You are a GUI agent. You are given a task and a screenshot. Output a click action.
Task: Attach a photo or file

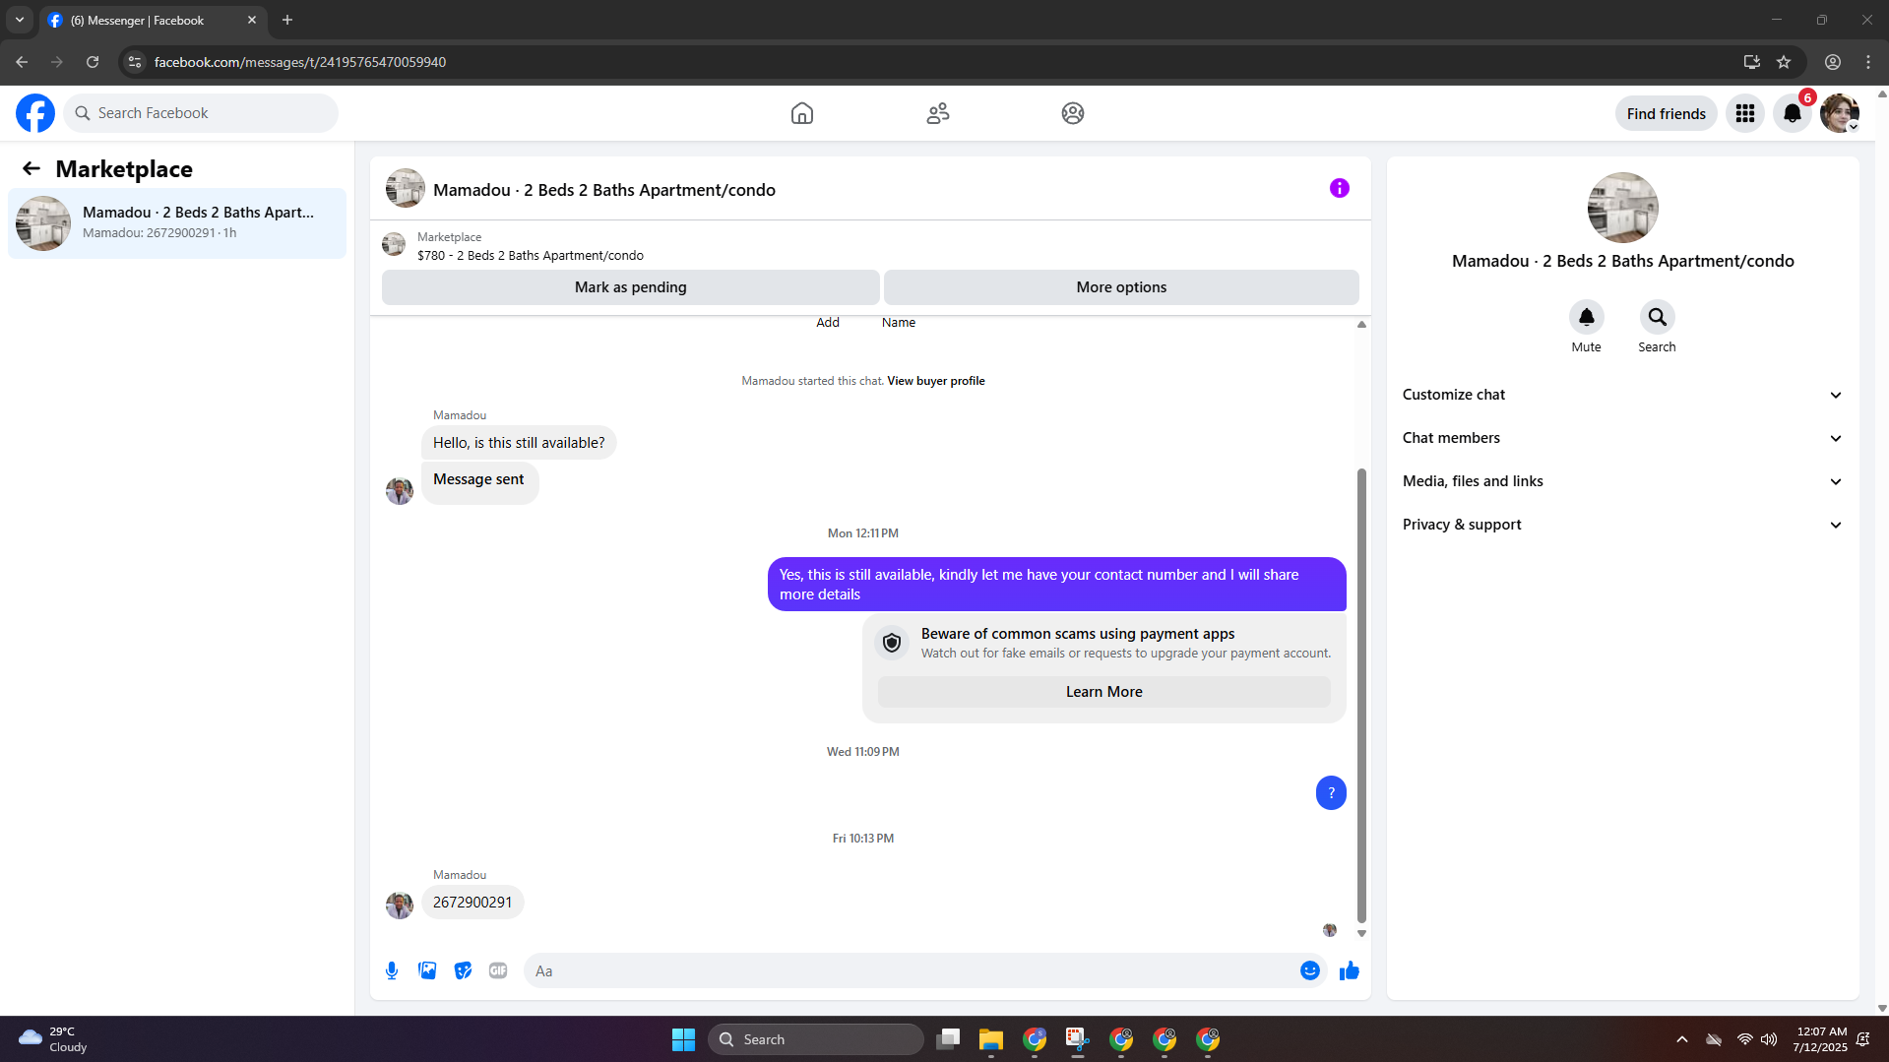coord(427,970)
